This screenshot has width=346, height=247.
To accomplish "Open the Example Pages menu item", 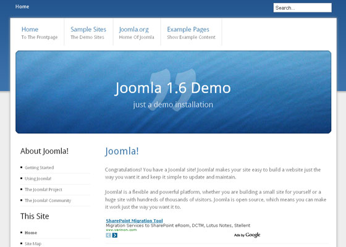I will pyautogui.click(x=191, y=33).
